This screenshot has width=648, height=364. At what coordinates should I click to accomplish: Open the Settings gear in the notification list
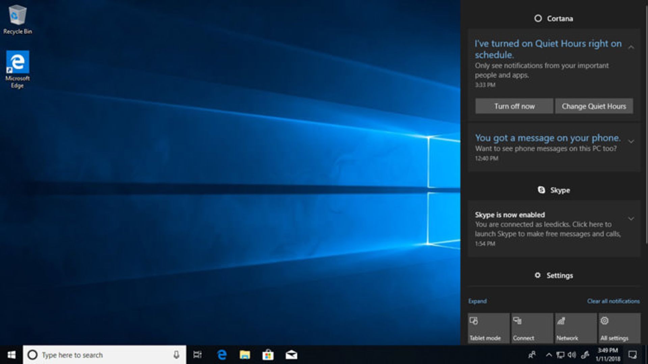(x=538, y=275)
